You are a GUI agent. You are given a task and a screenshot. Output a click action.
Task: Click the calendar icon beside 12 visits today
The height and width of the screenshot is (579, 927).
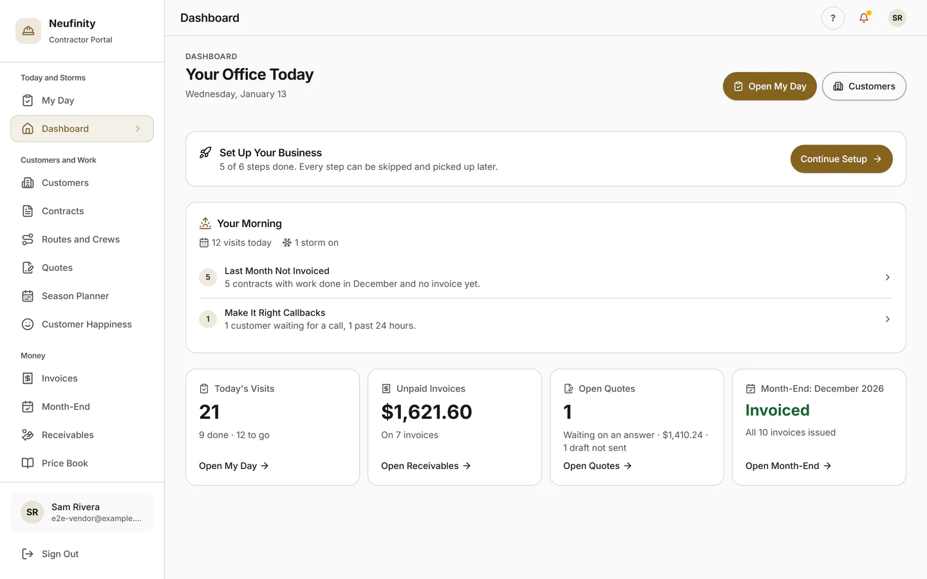coord(204,243)
